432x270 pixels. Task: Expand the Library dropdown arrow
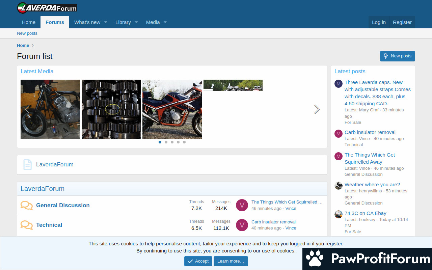(136, 22)
